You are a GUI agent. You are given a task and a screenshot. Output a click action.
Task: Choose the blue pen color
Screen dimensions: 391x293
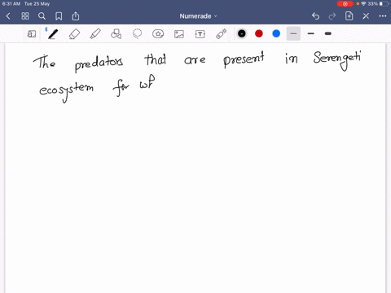coord(276,33)
